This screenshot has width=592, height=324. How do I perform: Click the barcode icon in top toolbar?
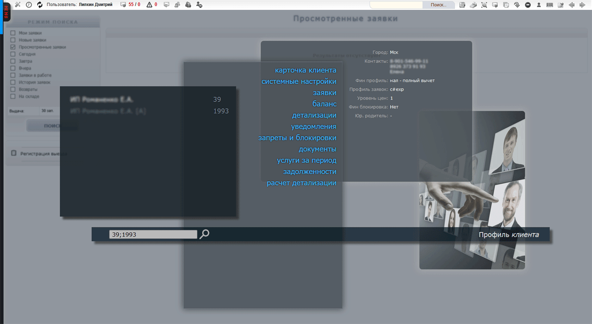point(549,5)
